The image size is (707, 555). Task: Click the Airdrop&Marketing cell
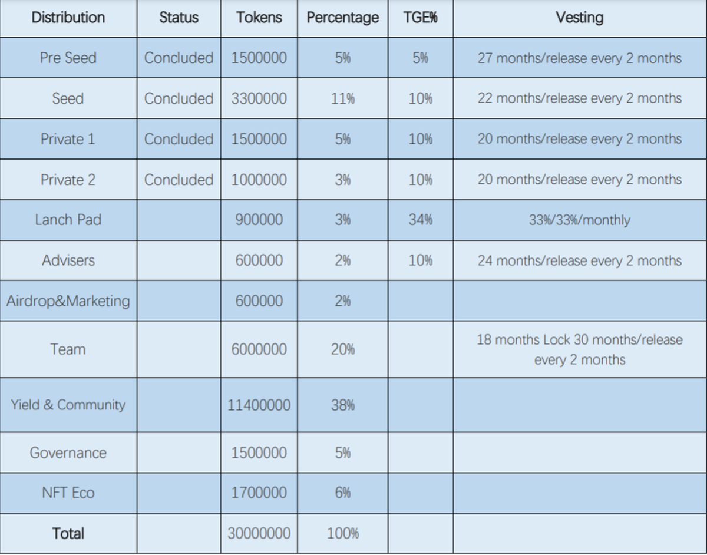pyautogui.click(x=68, y=301)
